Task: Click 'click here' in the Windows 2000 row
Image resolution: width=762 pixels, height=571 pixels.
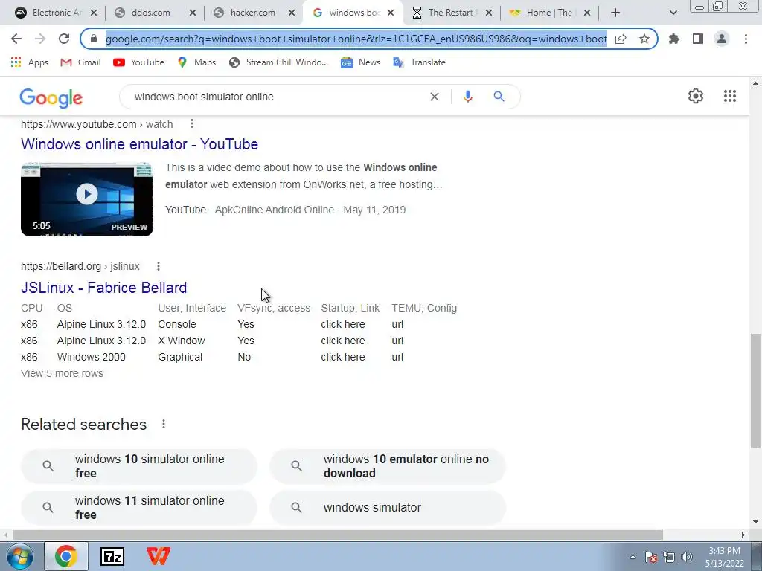Action: coord(342,357)
